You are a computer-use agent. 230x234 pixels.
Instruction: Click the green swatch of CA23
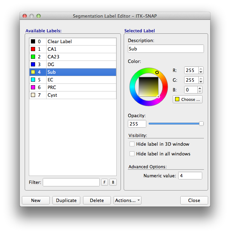[33, 57]
